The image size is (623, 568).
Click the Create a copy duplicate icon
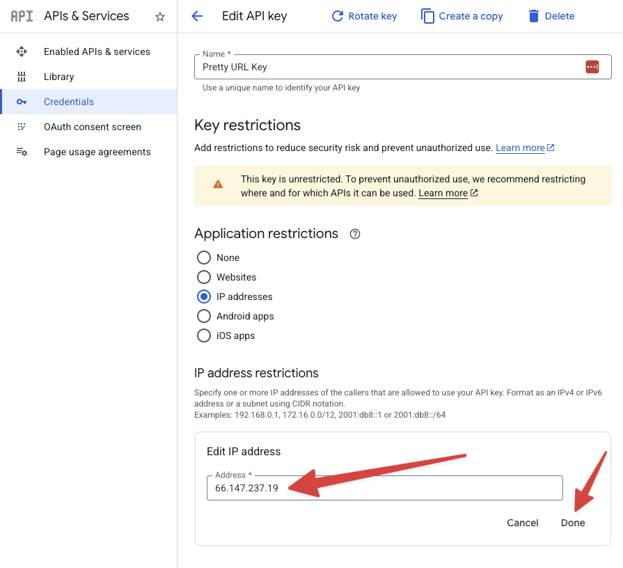pyautogui.click(x=427, y=16)
